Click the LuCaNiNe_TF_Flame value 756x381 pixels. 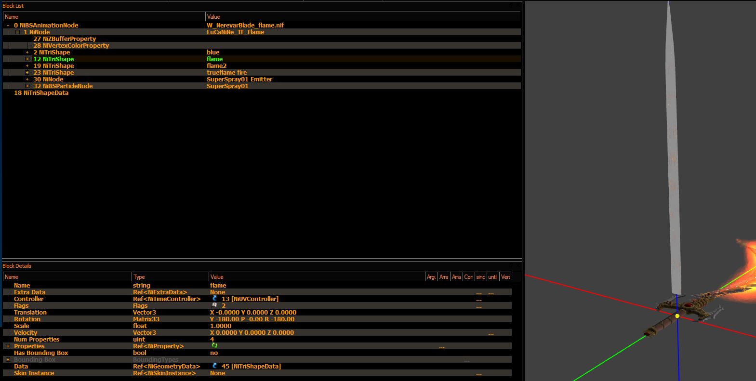pyautogui.click(x=236, y=32)
